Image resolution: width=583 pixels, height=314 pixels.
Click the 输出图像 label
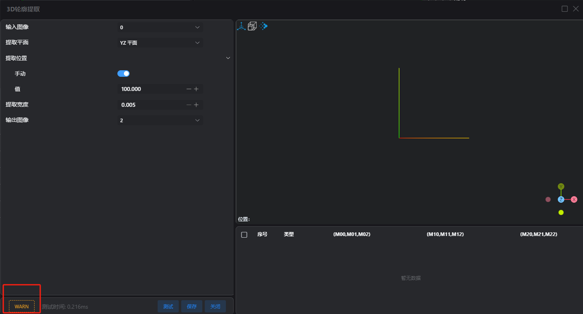(17, 120)
